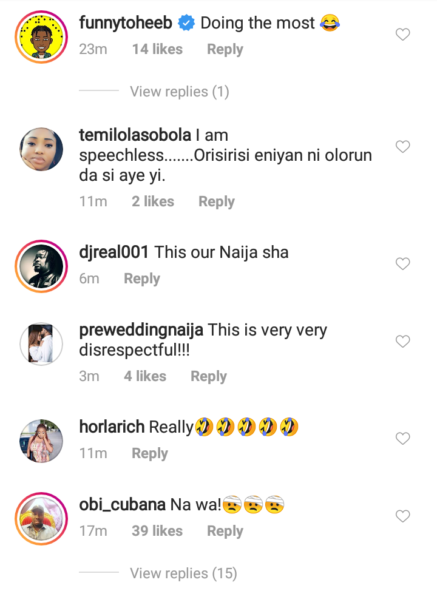Expand View replies (1) under funnytoheeb

pyautogui.click(x=179, y=92)
